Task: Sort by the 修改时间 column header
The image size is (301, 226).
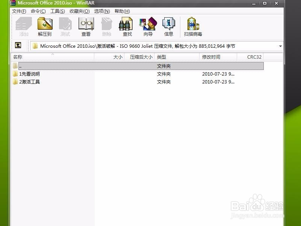Action: point(218,57)
